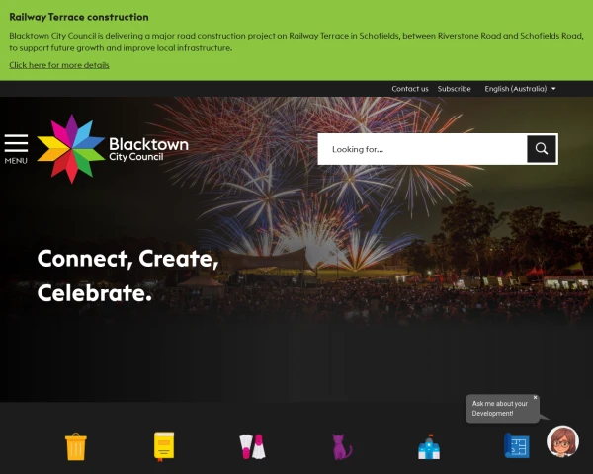This screenshot has width=593, height=474.
Task: Focus the Looking for... search field
Action: click(x=422, y=149)
